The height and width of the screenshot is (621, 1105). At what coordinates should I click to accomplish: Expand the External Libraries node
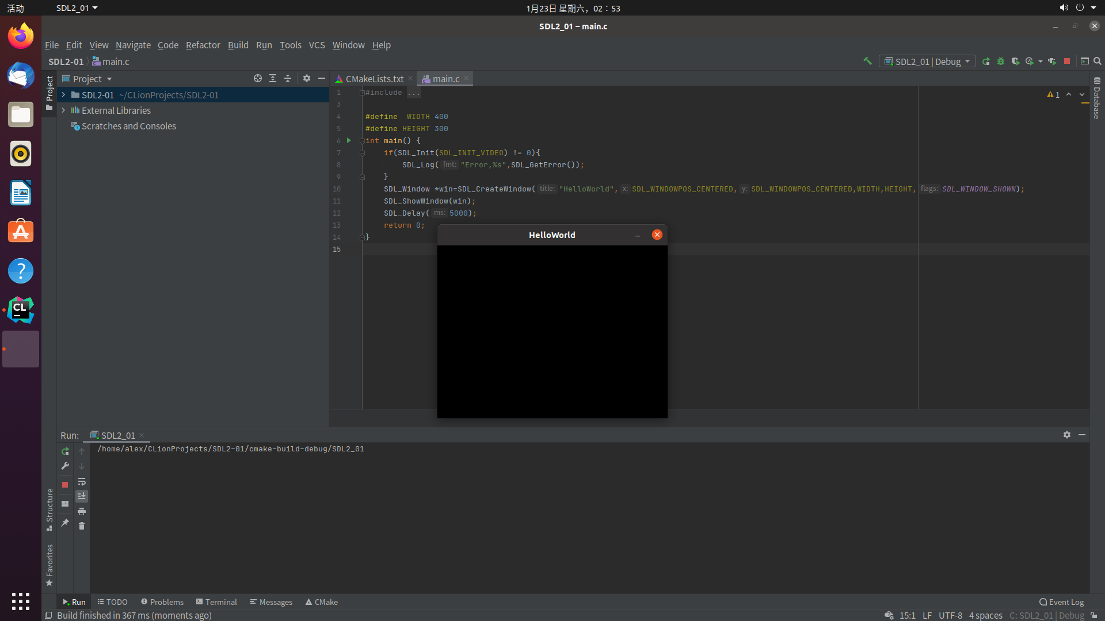point(63,110)
